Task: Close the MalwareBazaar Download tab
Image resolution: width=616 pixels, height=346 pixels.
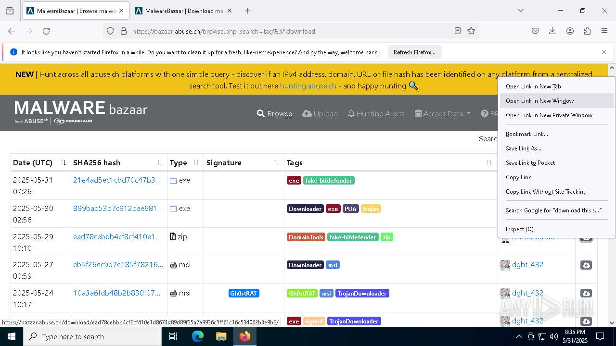Action: 230,11
